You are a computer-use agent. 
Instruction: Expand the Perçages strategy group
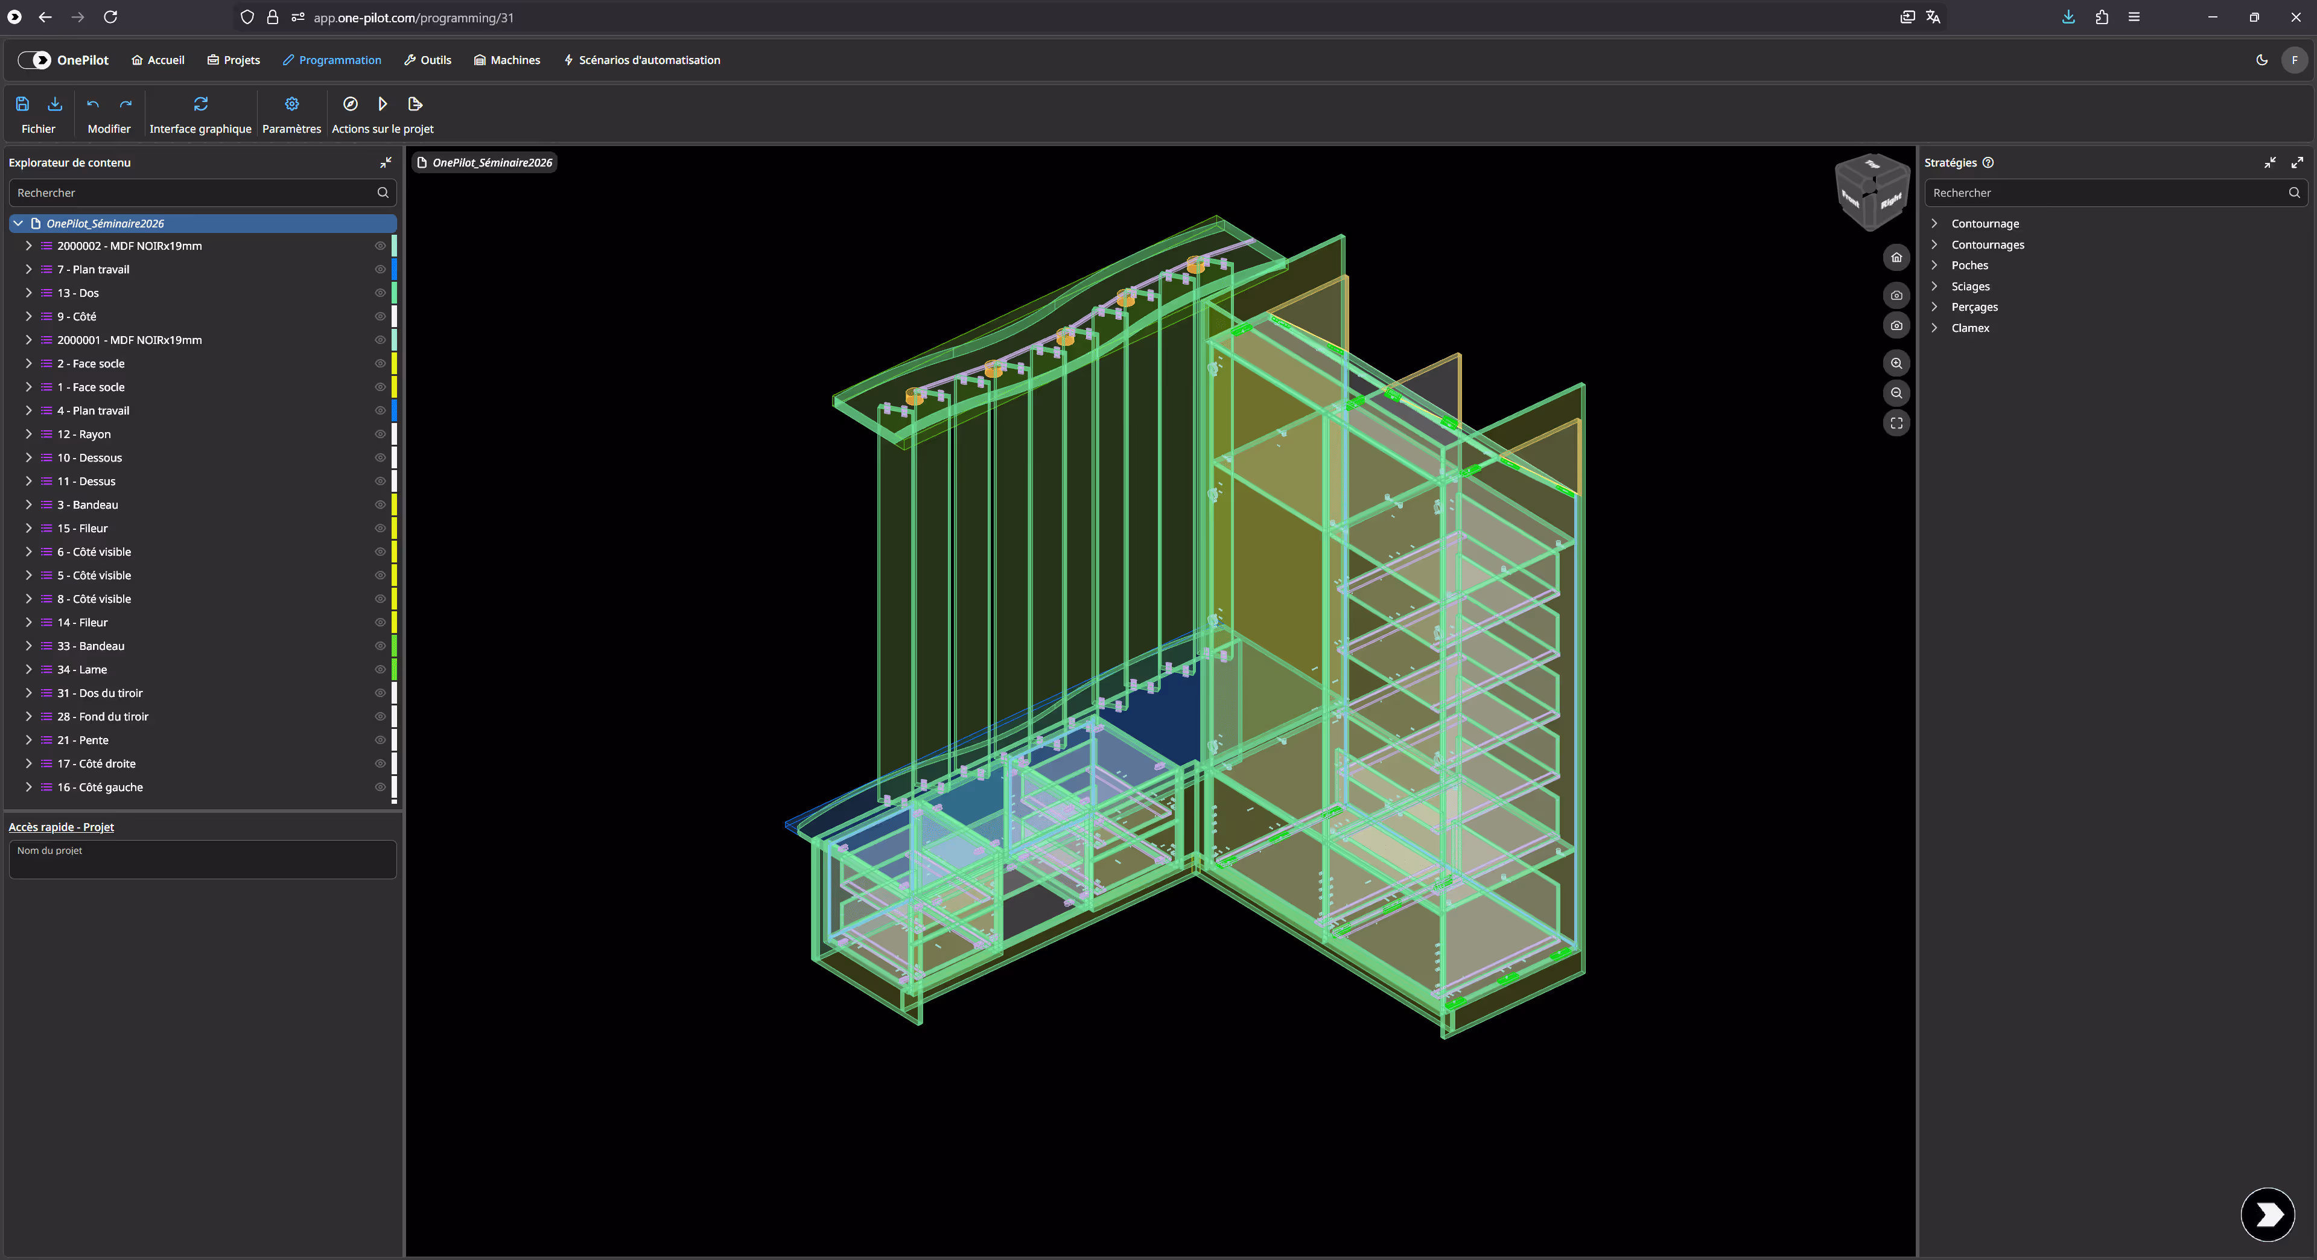[x=1934, y=307]
